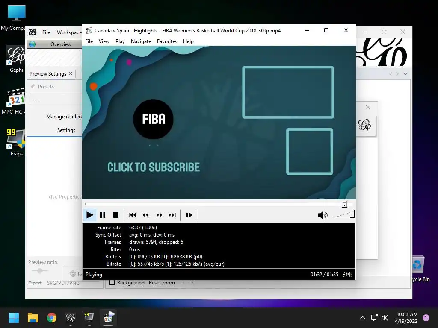
Task: Step forward one frame
Action: [x=189, y=215]
